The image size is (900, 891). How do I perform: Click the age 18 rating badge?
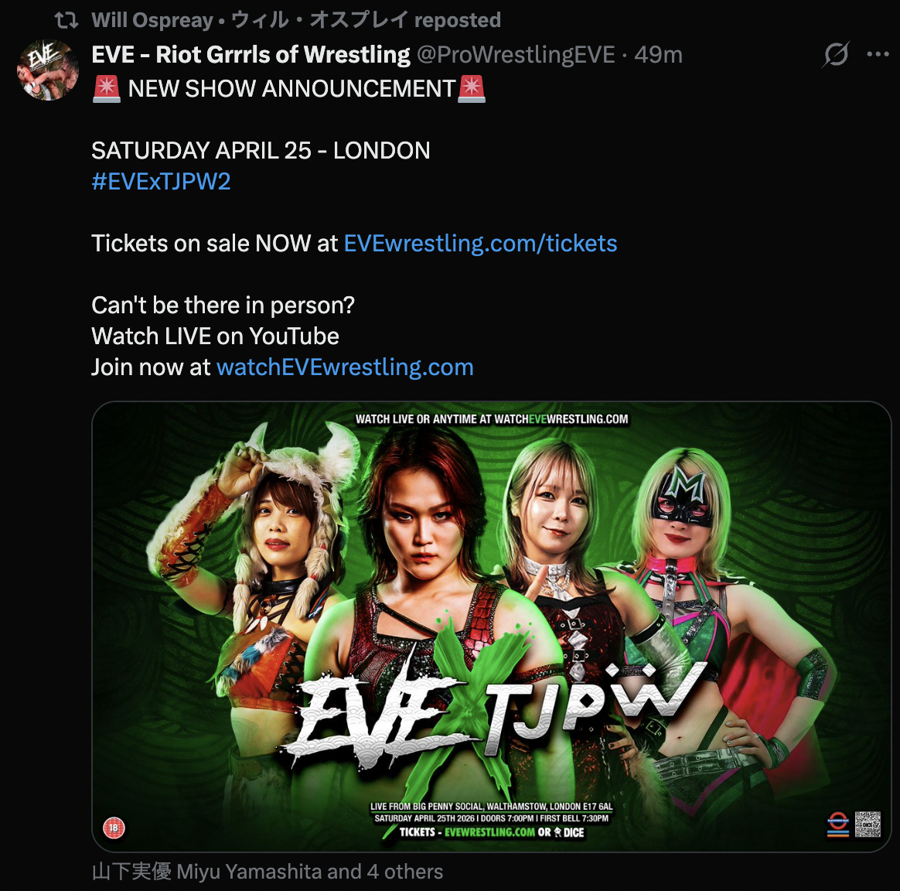pyautogui.click(x=114, y=828)
